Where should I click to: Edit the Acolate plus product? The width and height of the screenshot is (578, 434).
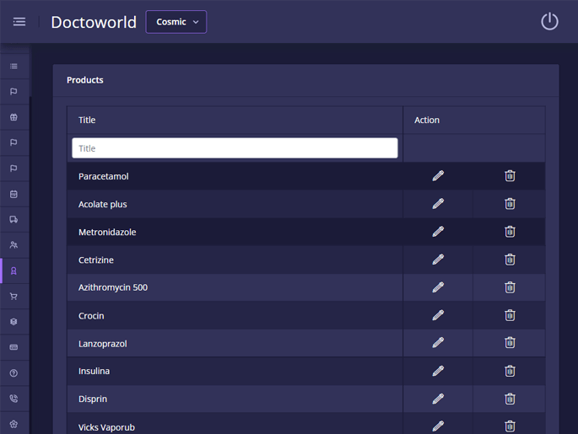tap(438, 204)
